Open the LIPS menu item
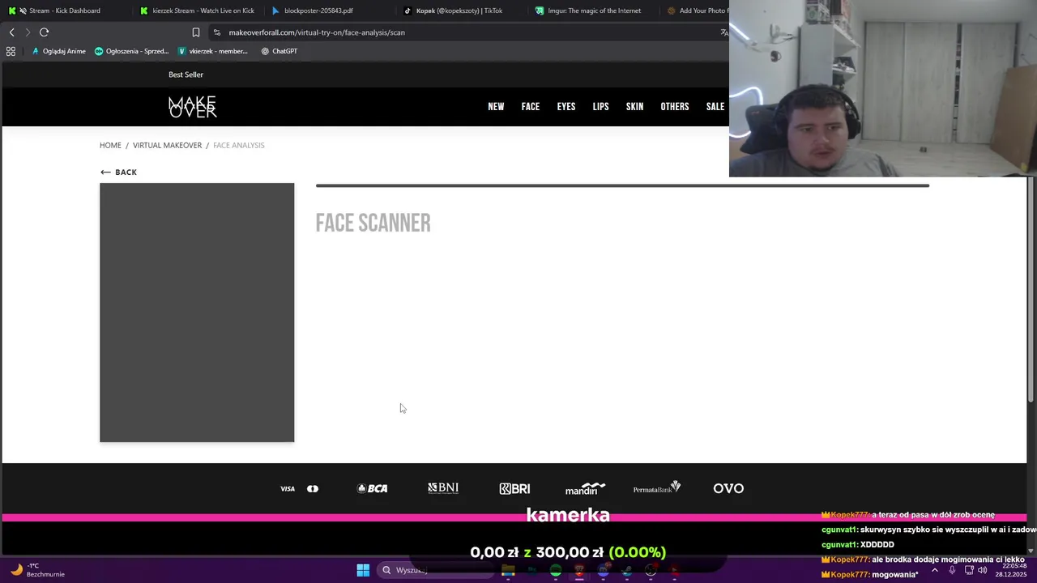The height and width of the screenshot is (583, 1037). [600, 107]
